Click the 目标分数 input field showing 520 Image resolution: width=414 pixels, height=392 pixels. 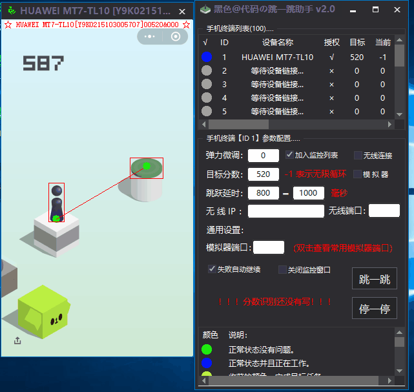pyautogui.click(x=263, y=174)
